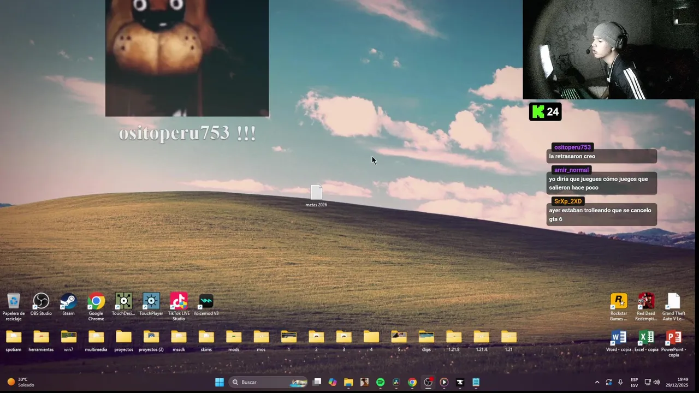Open DaVinci Resolve from the taskbar

click(x=396, y=382)
